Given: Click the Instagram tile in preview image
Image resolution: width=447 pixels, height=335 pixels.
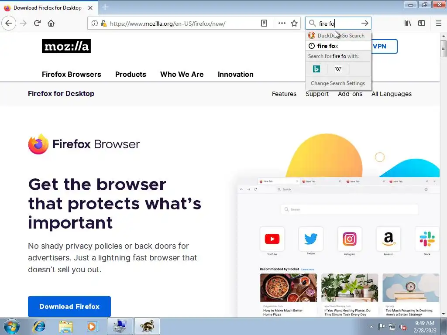Looking at the screenshot, I should coord(350,239).
